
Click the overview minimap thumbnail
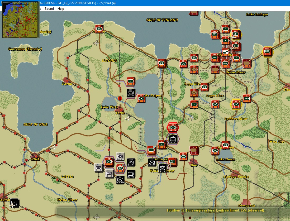click(20, 20)
